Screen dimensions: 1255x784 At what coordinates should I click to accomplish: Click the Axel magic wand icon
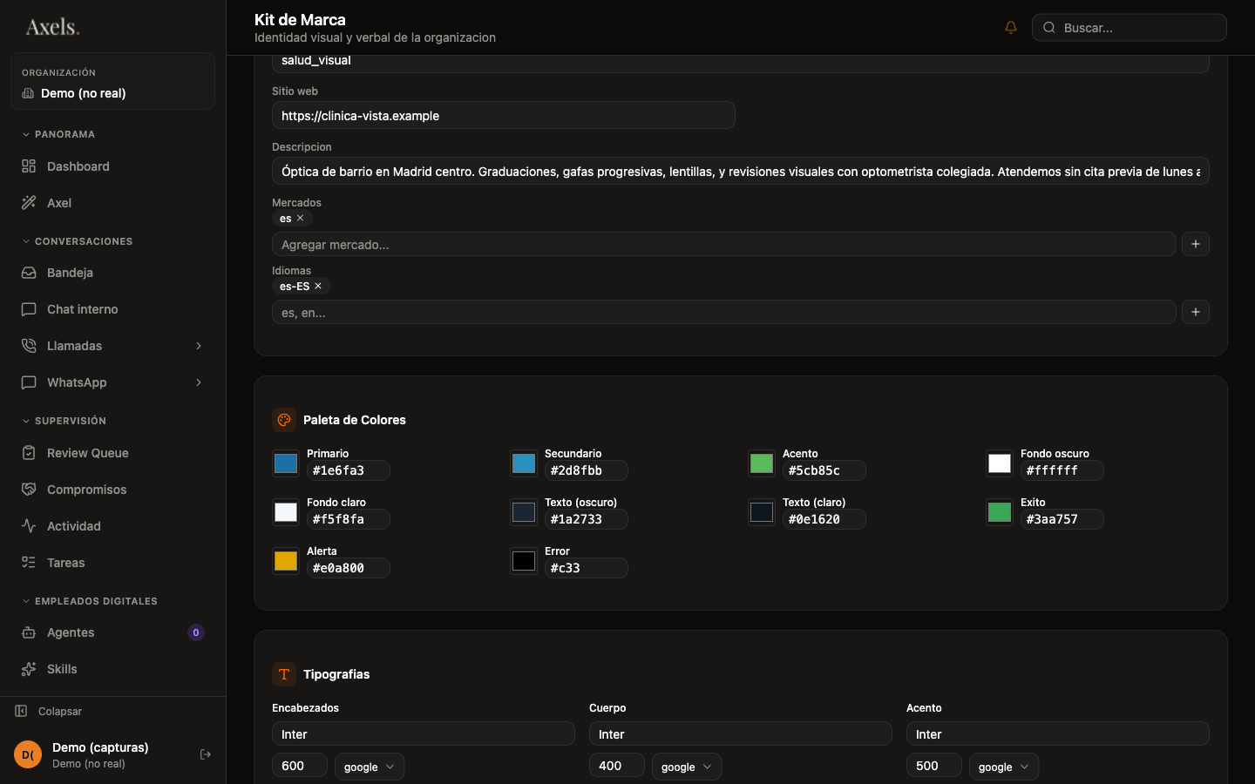pyautogui.click(x=29, y=203)
